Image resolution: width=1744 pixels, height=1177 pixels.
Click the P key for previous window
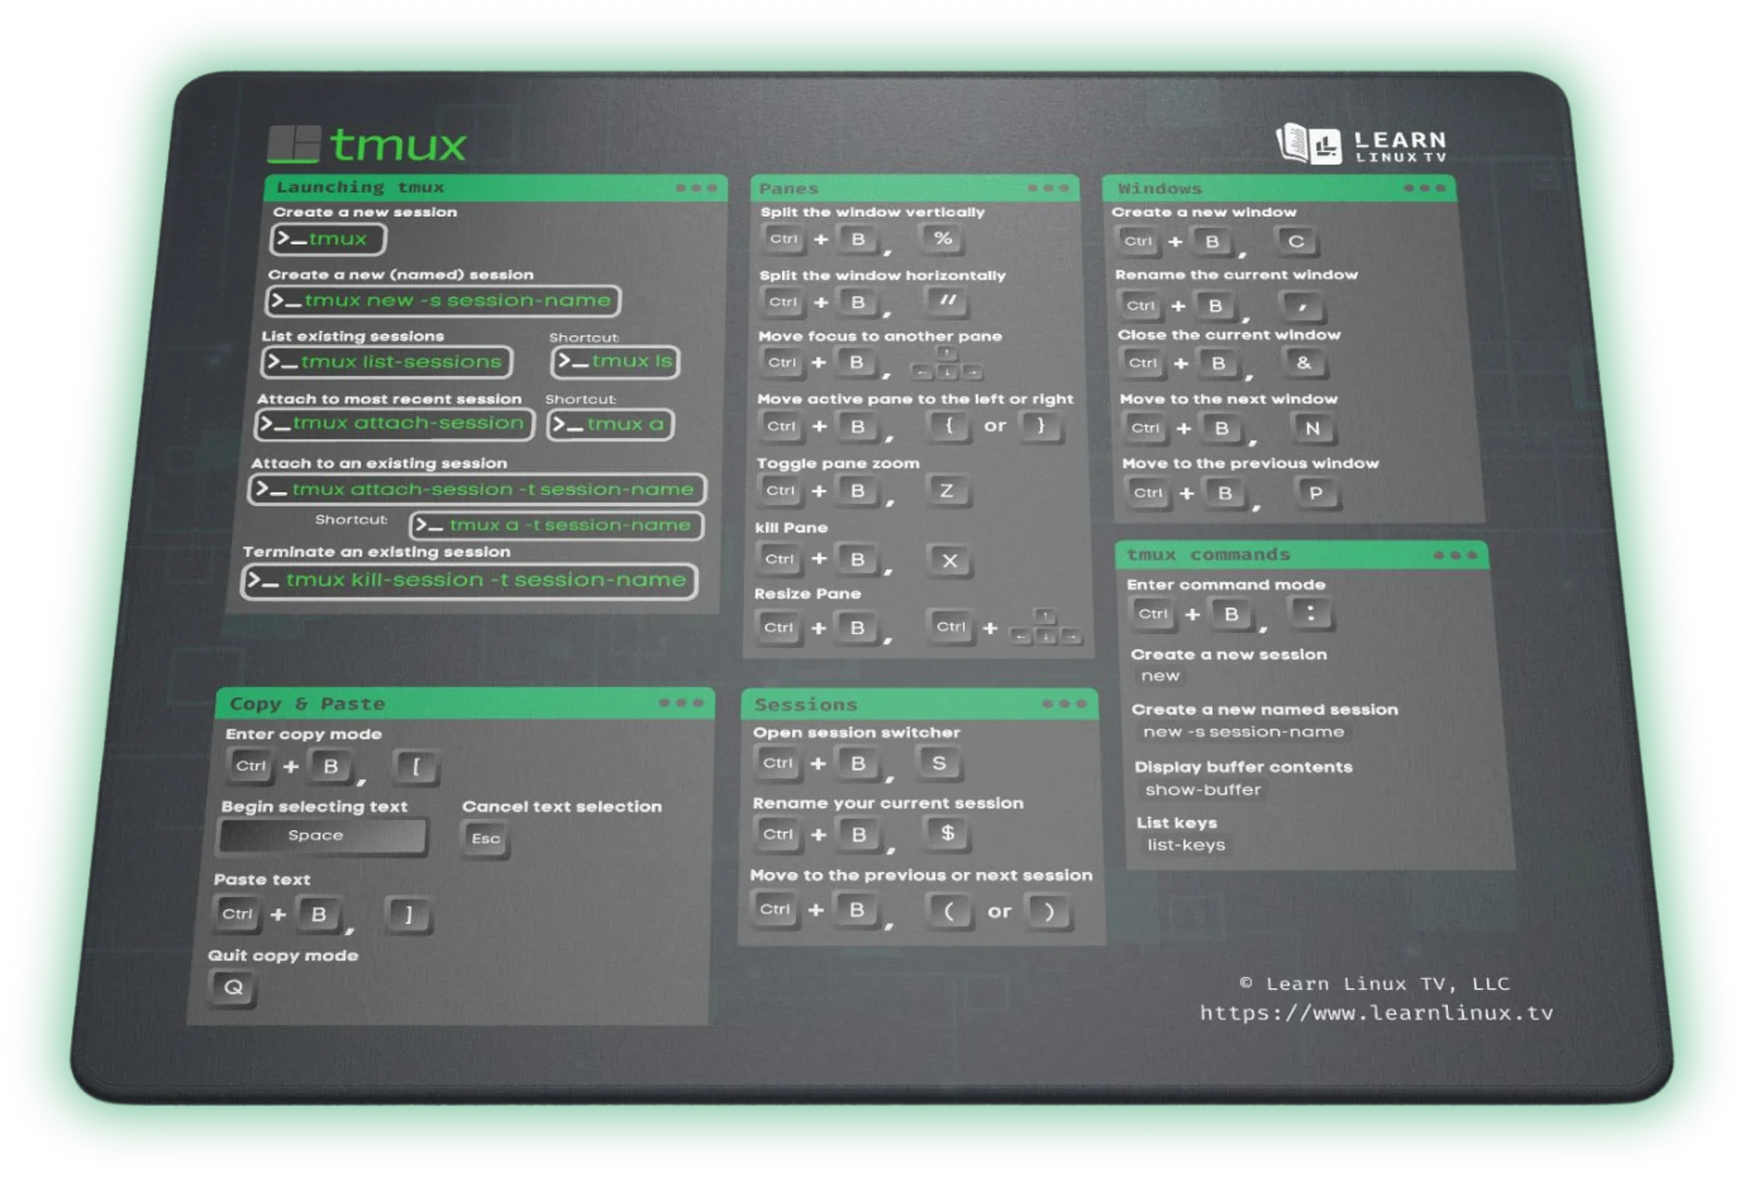coord(1315,493)
